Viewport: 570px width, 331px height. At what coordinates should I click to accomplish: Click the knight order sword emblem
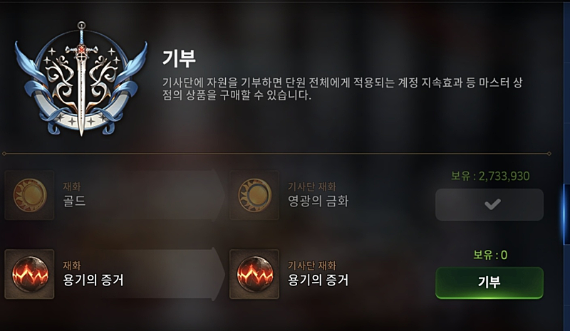(81, 79)
